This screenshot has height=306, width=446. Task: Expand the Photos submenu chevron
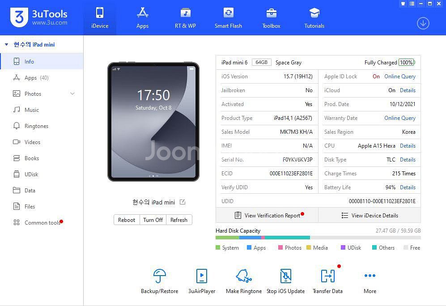tap(72, 93)
